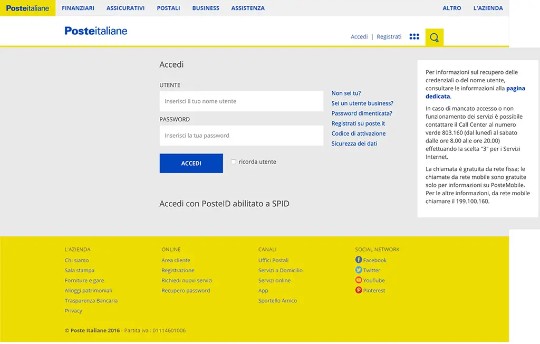
Task: Click the Twitter bird icon in footer
Action: (359, 270)
